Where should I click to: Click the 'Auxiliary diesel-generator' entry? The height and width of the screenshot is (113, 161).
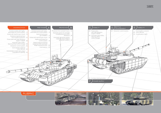(x=97, y=78)
